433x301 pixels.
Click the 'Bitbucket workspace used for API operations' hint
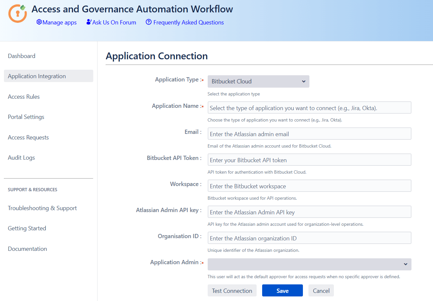252,198
